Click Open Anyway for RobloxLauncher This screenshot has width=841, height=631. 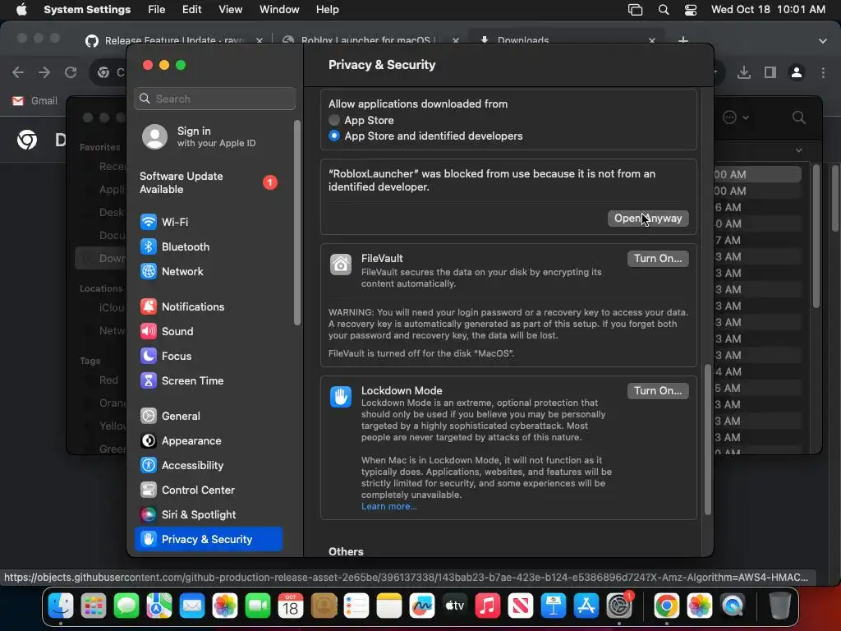(x=648, y=219)
